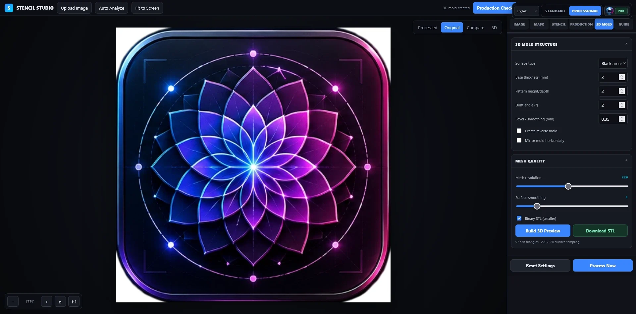
Task: Select Professional mode
Action: (585, 11)
